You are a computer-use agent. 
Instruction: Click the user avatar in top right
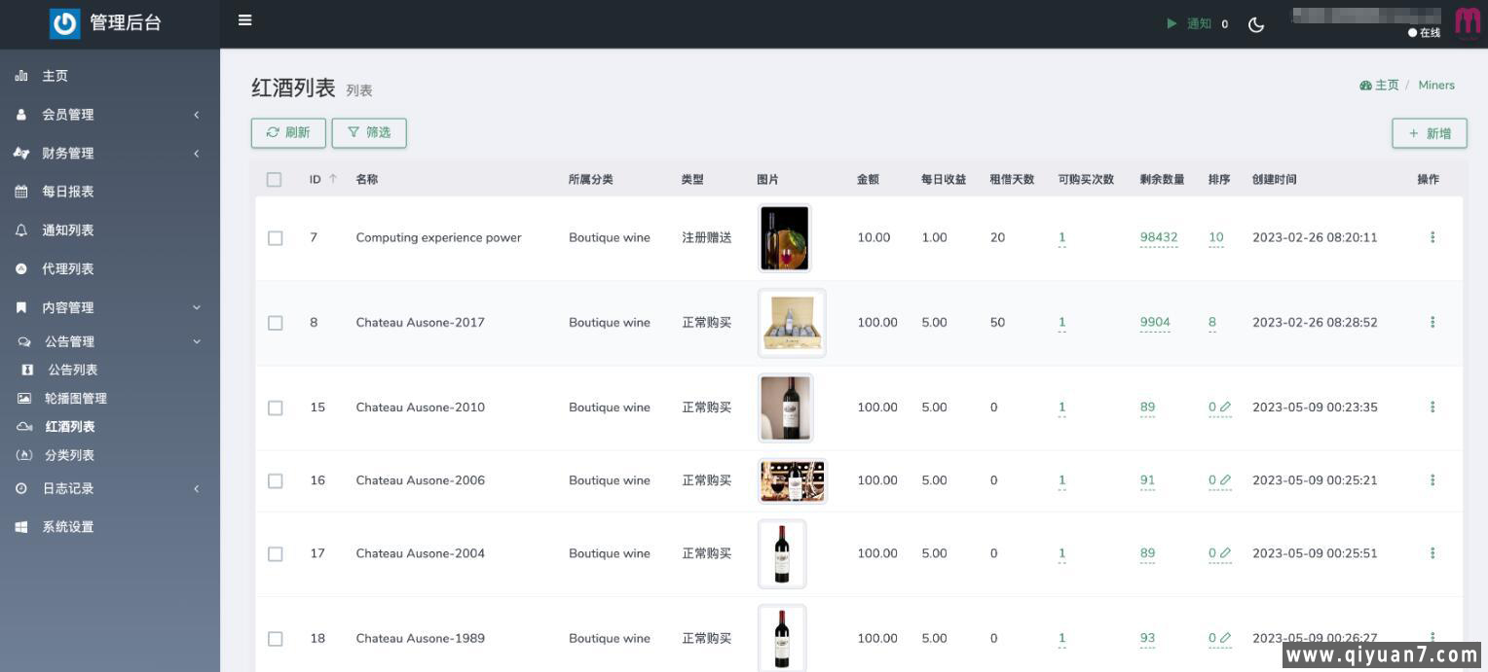tap(1467, 21)
